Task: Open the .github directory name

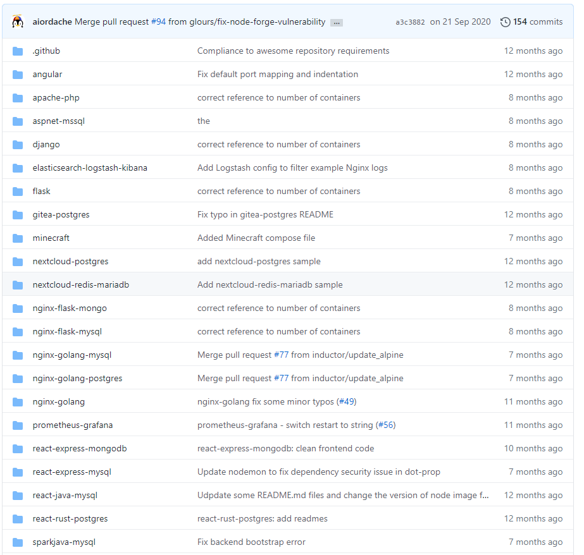Action: click(46, 51)
